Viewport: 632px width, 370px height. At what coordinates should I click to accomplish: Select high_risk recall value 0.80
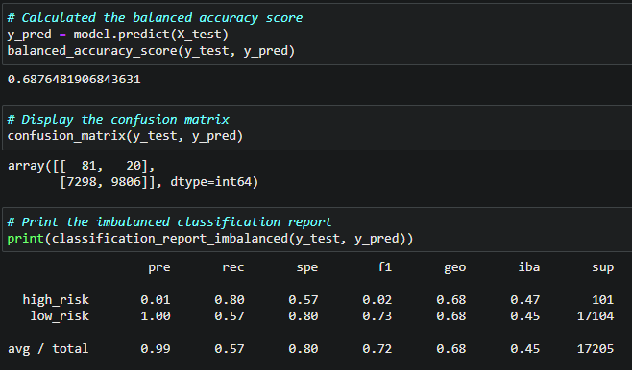230,300
